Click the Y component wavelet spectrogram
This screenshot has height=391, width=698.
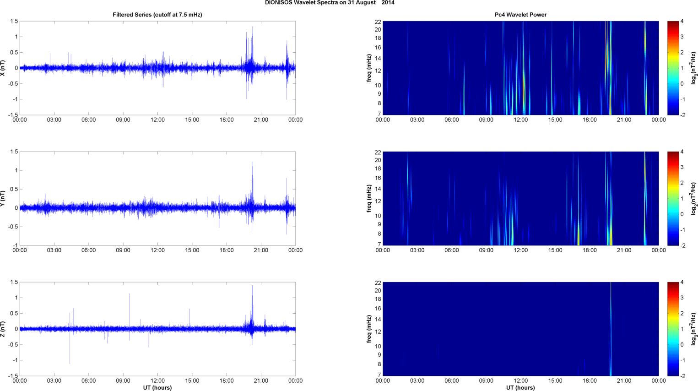[520, 198]
